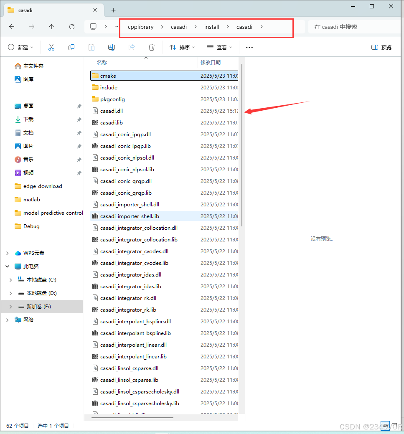Click the Rename icon in the toolbar
The image size is (404, 434).
coord(111,47)
